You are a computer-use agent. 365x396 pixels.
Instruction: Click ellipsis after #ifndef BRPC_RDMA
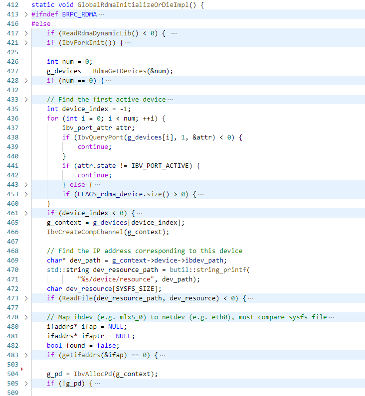(101, 14)
